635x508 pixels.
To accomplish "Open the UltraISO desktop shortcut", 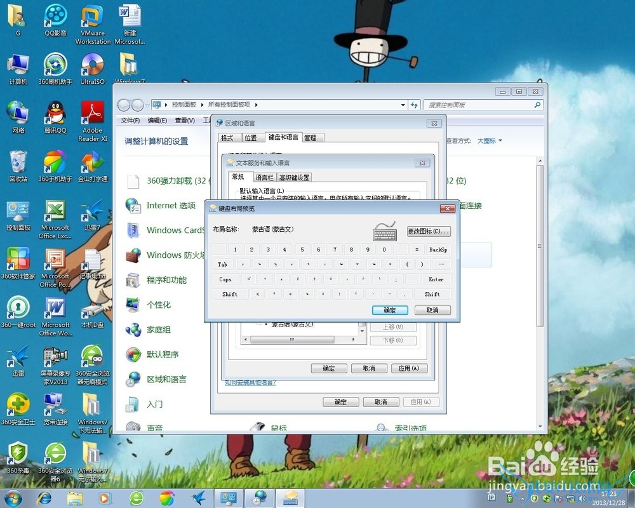I will [x=92, y=69].
